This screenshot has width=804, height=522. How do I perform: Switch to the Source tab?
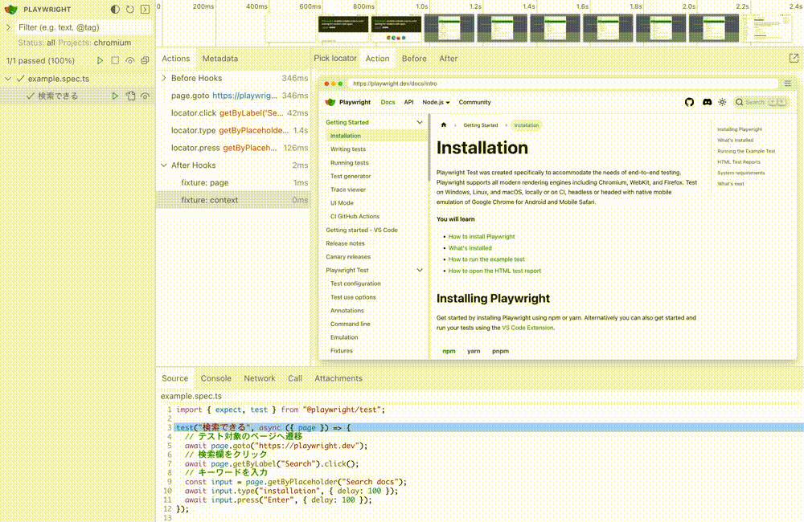(x=174, y=378)
